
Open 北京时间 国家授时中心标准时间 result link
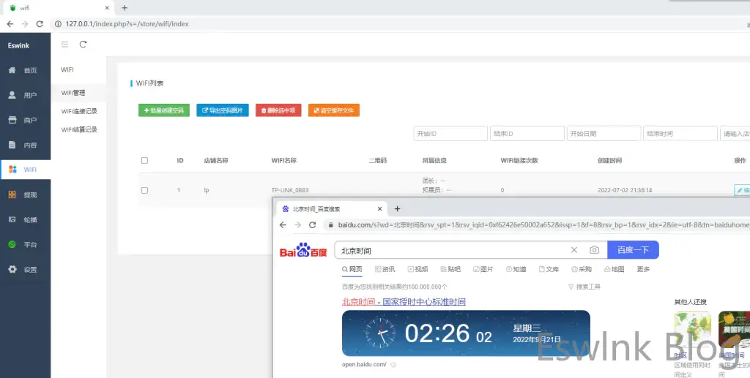(404, 301)
